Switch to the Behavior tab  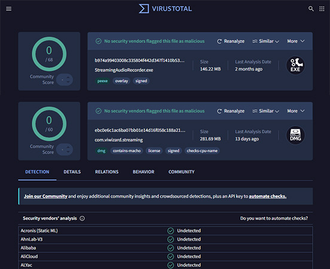point(143,172)
